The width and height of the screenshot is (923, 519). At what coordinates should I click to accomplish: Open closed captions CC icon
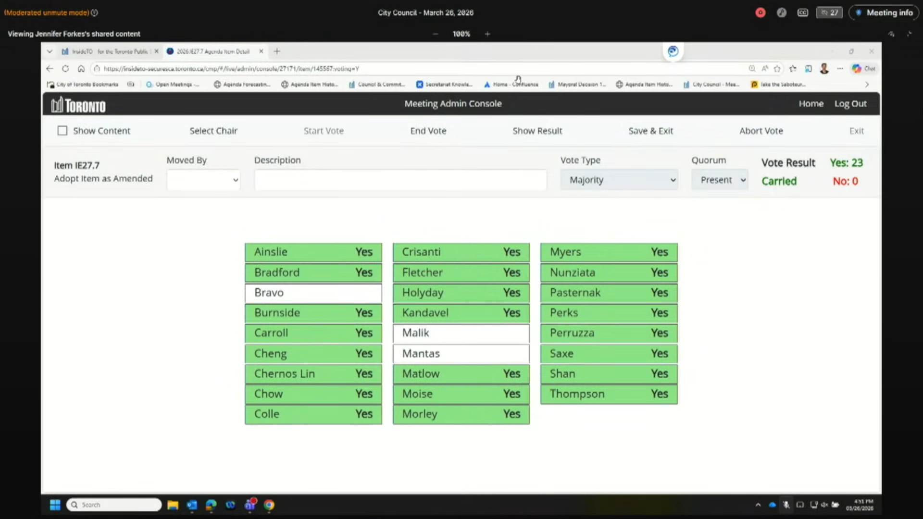(x=803, y=13)
